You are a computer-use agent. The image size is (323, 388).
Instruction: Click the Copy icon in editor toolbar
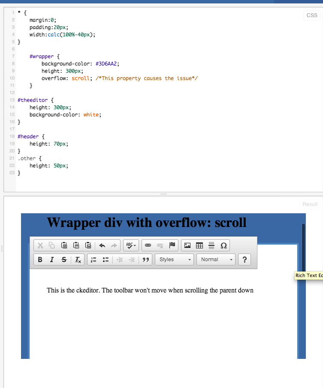click(x=51, y=245)
